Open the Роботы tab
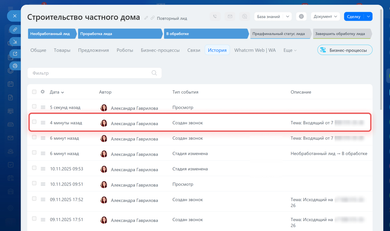The height and width of the screenshot is (231, 390). (125, 50)
